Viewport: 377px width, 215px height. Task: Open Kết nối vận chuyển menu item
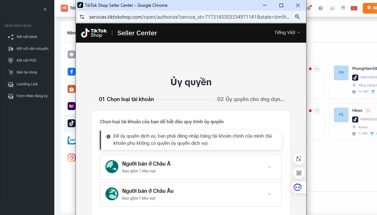[x=32, y=49]
